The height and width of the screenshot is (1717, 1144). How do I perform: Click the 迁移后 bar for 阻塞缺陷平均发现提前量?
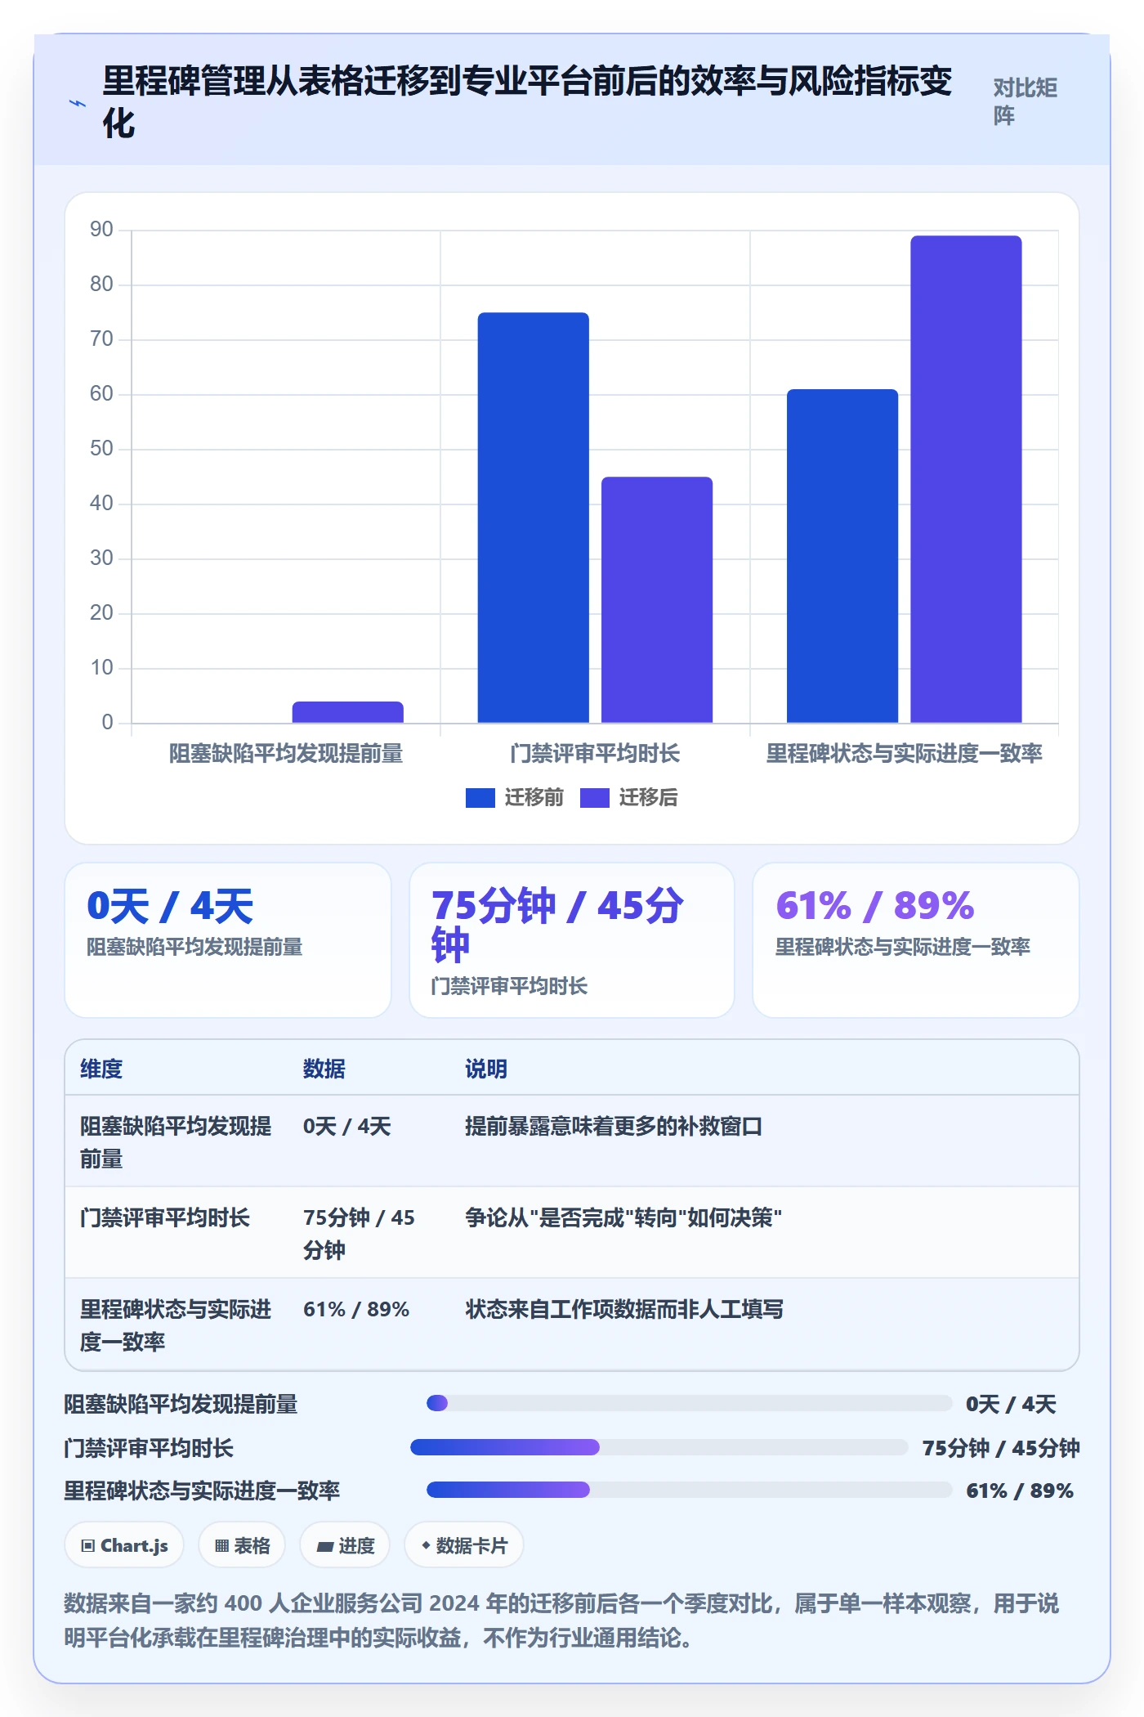348,712
